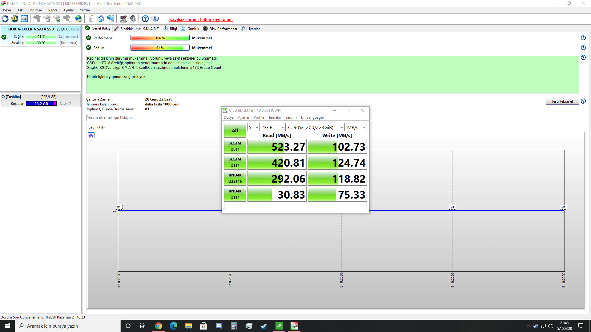This screenshot has height=332, width=591.
Task: Open the Steam taskbar icon
Action: [264, 326]
